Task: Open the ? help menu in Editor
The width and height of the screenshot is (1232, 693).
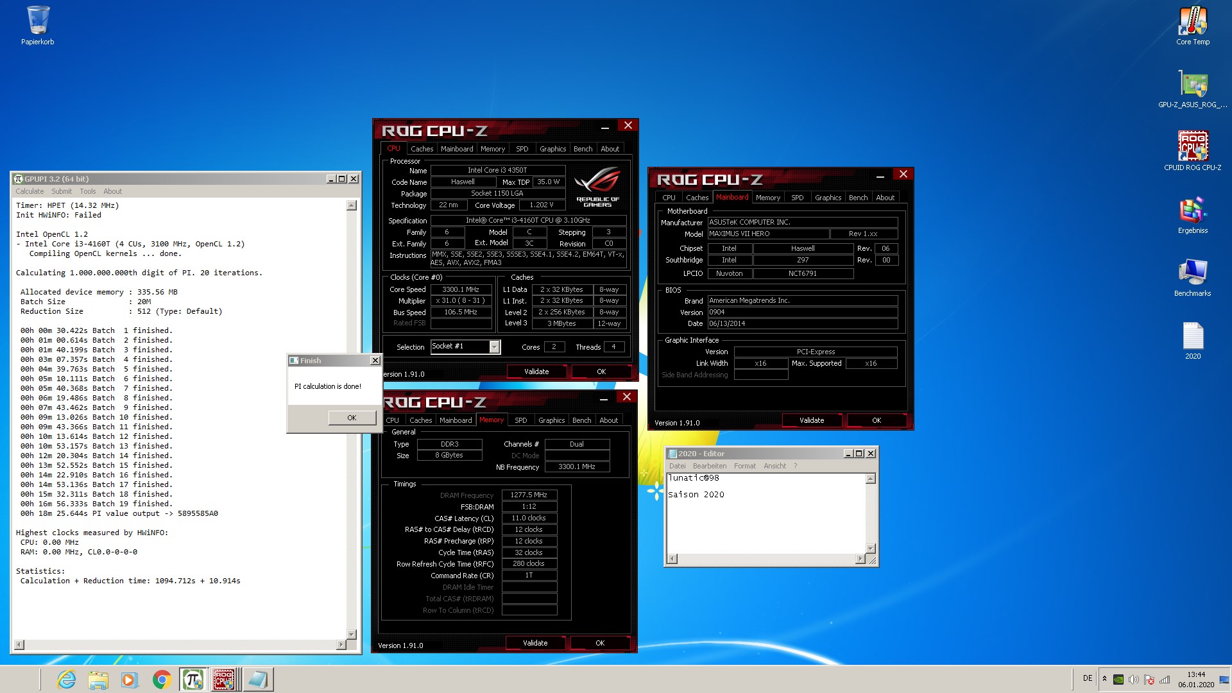Action: [796, 466]
